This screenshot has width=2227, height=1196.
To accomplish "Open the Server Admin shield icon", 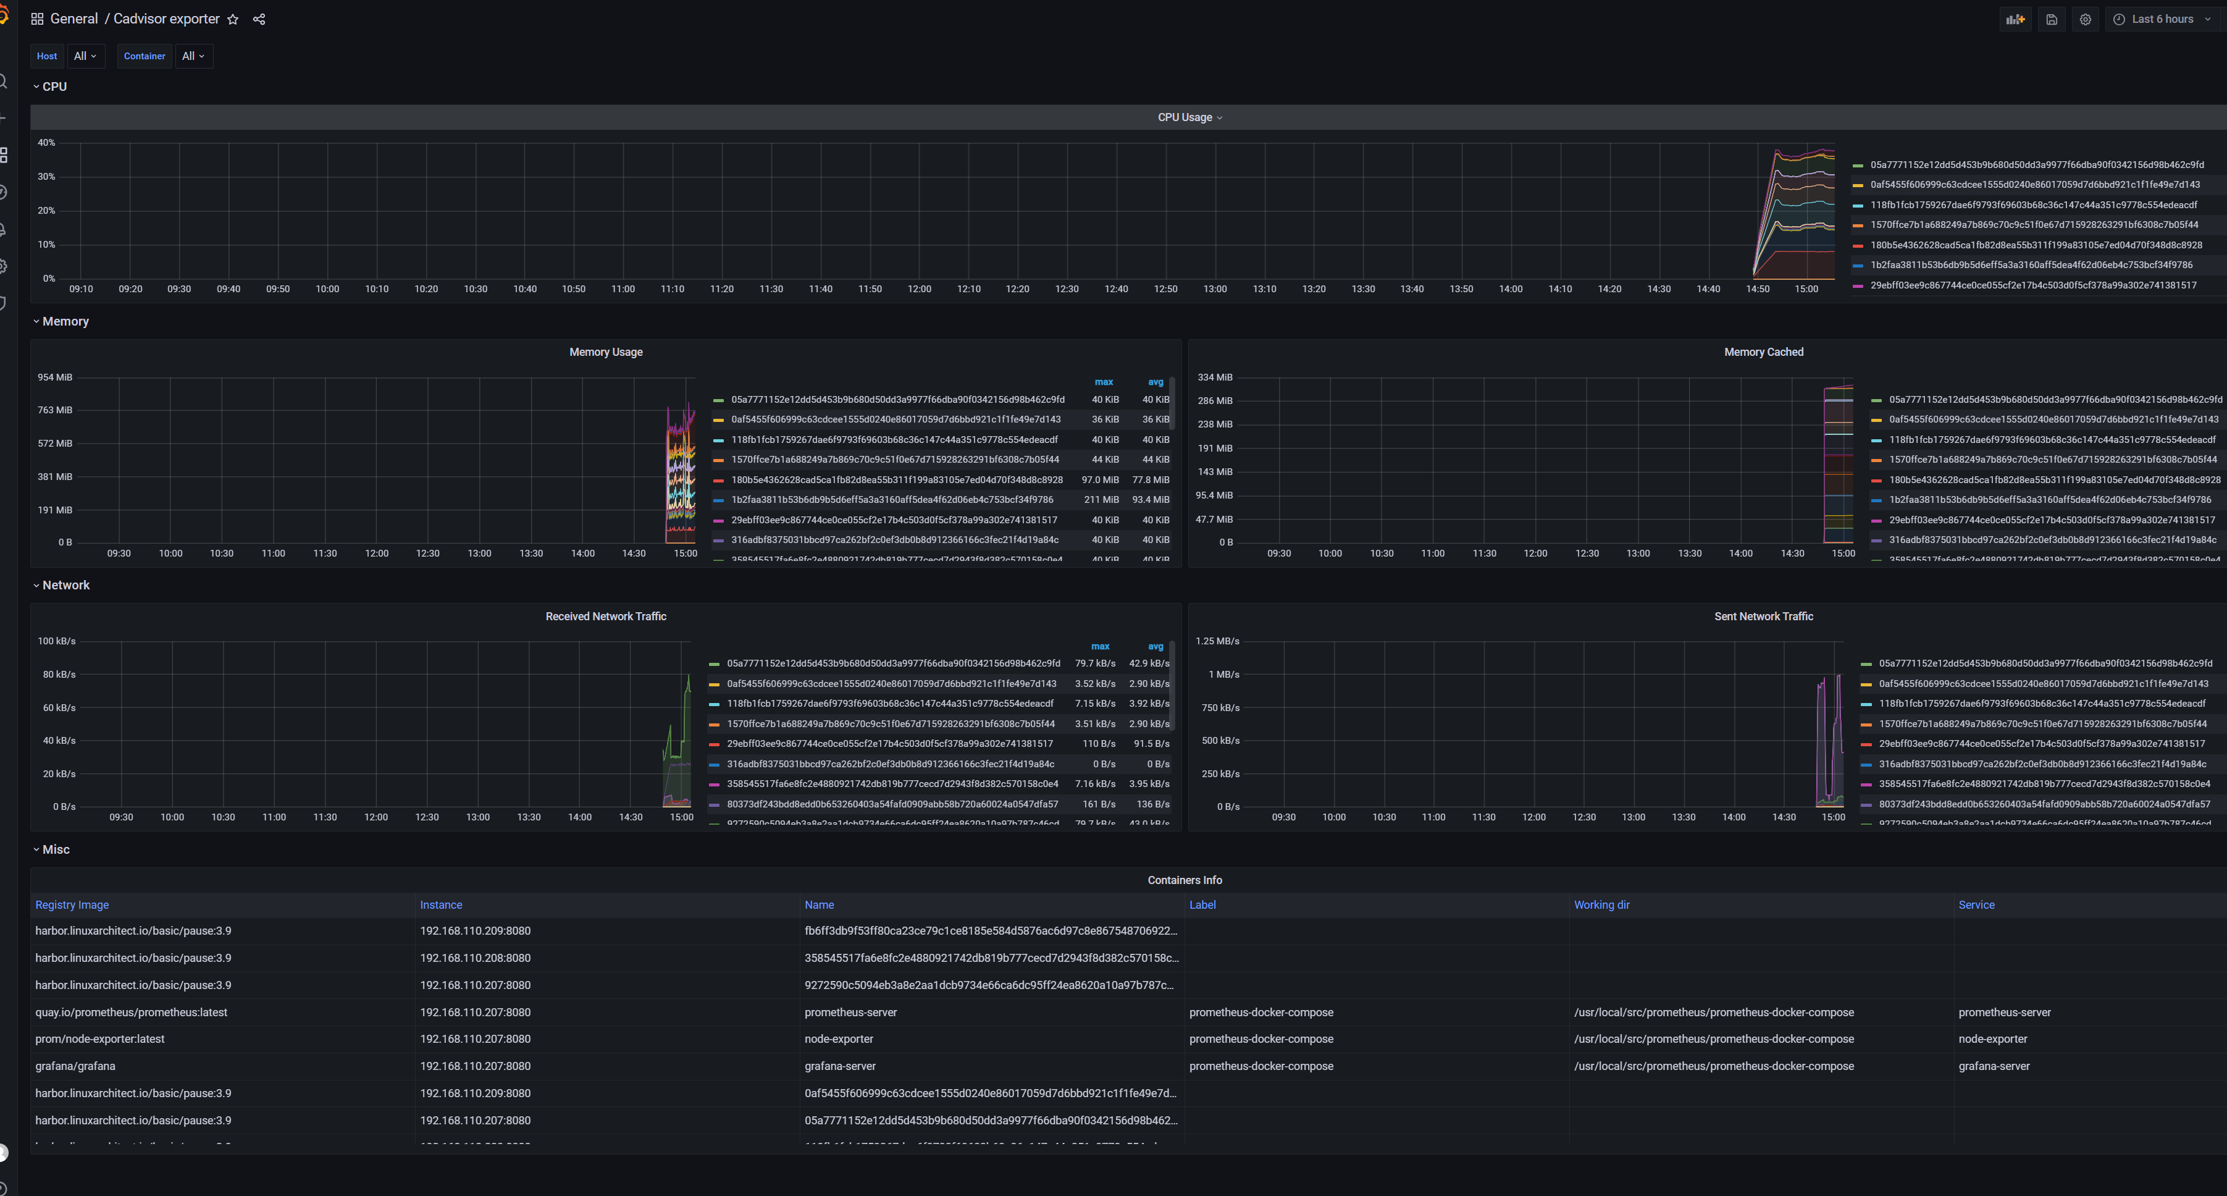I will tap(2, 303).
